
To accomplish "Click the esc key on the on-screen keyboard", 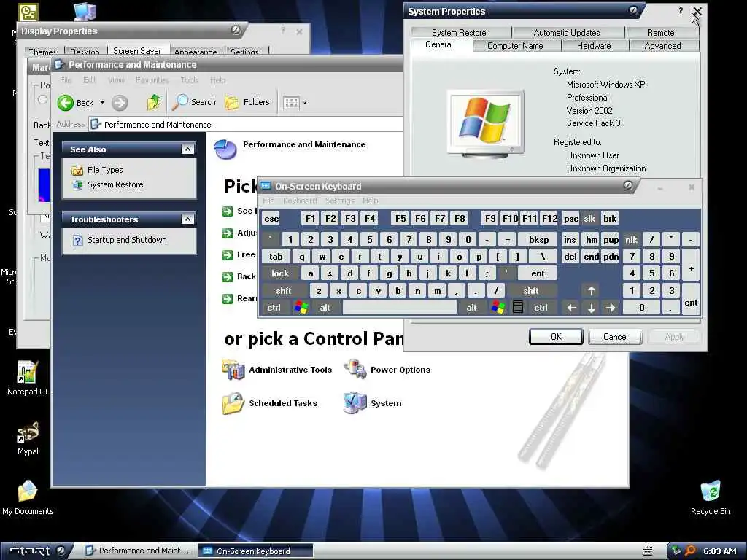I will click(271, 219).
